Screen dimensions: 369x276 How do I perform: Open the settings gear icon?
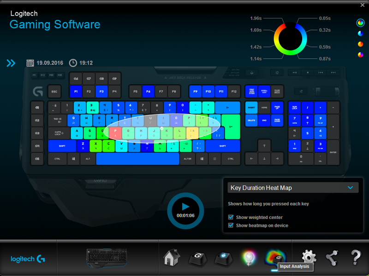(309, 258)
